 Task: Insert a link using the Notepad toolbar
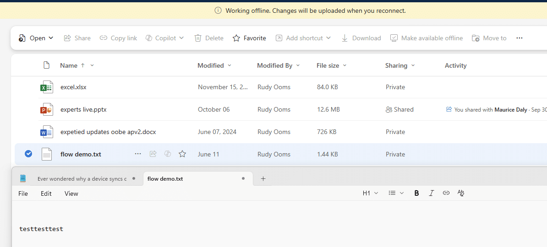tap(446, 193)
